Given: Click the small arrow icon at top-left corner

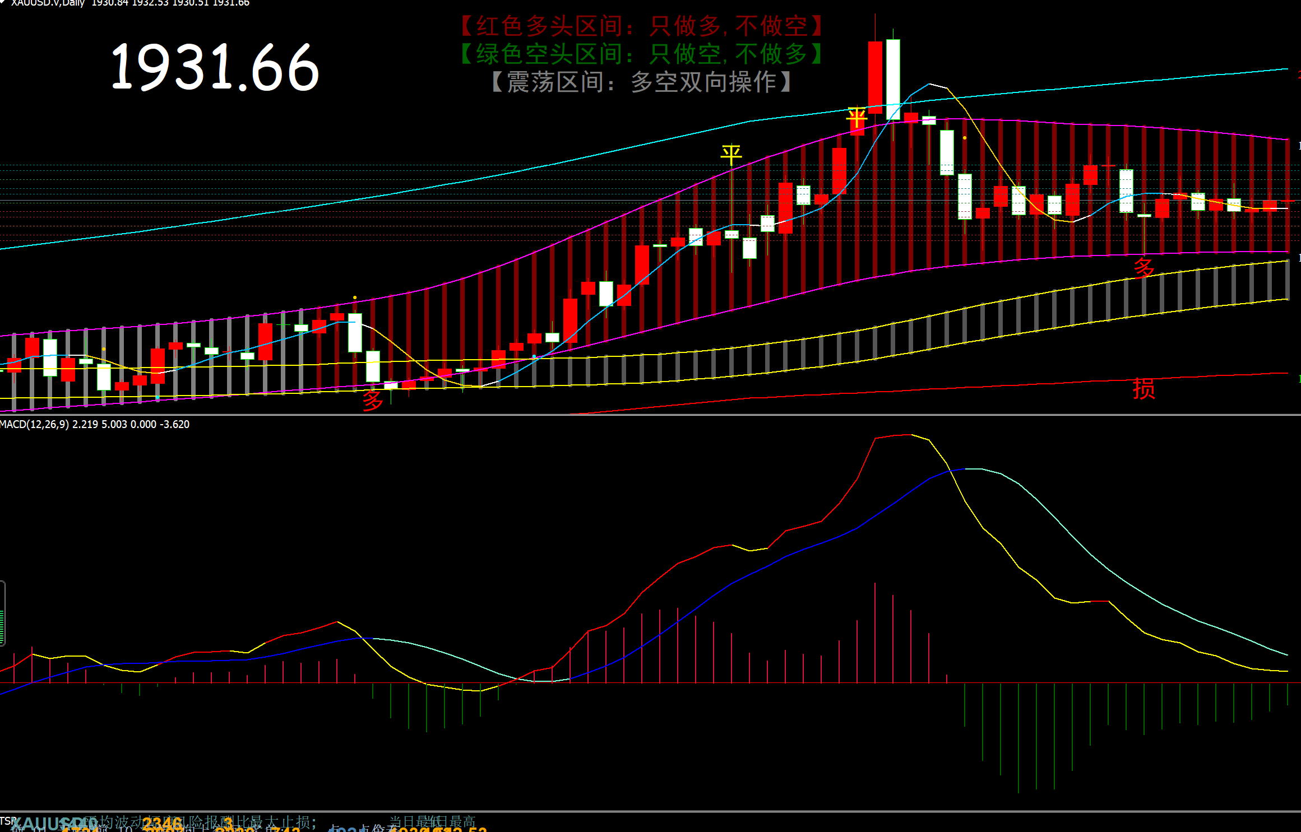Looking at the screenshot, I should [x=3, y=3].
